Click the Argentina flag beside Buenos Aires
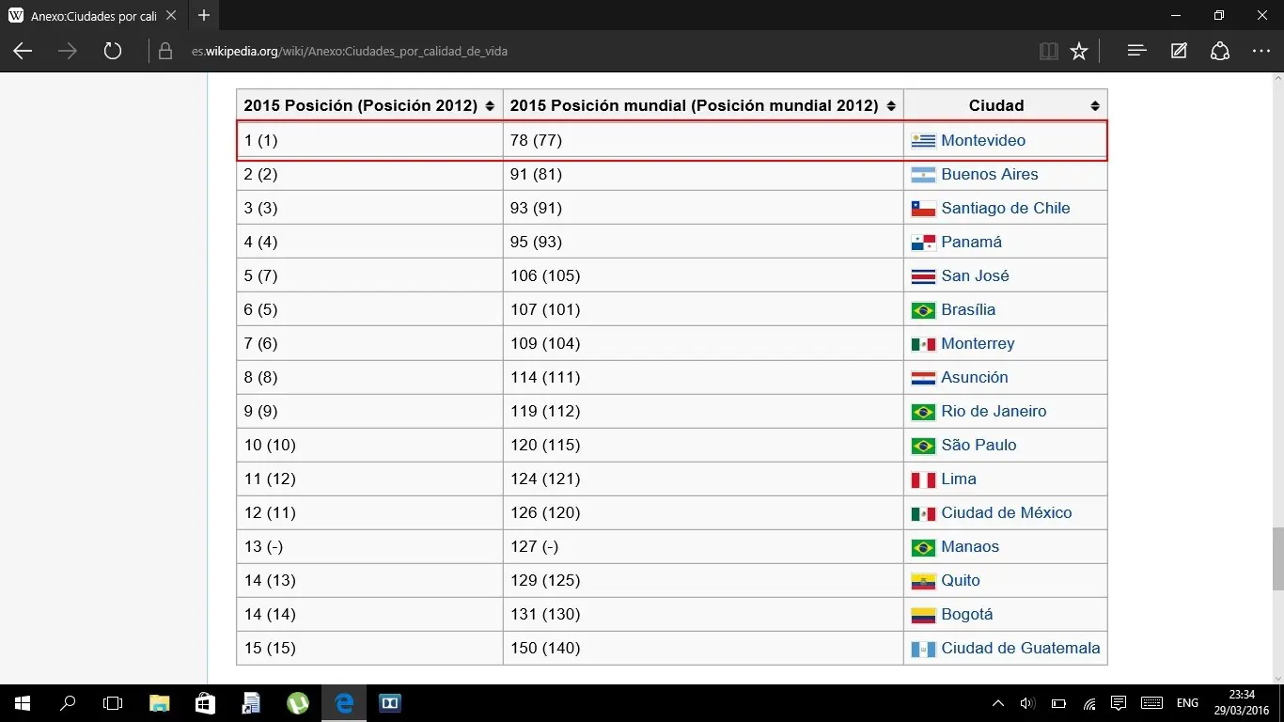The image size is (1284, 722). (923, 175)
